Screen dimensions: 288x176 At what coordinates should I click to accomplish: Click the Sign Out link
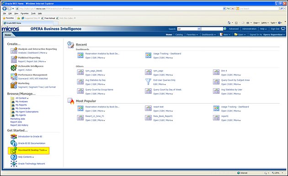point(275,29)
